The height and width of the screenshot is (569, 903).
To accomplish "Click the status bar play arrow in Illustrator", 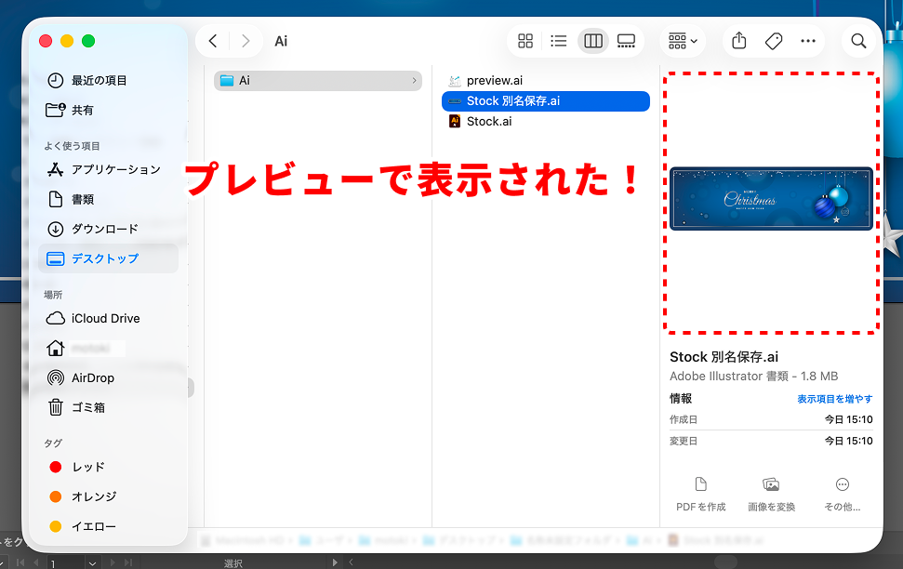I will tap(335, 562).
